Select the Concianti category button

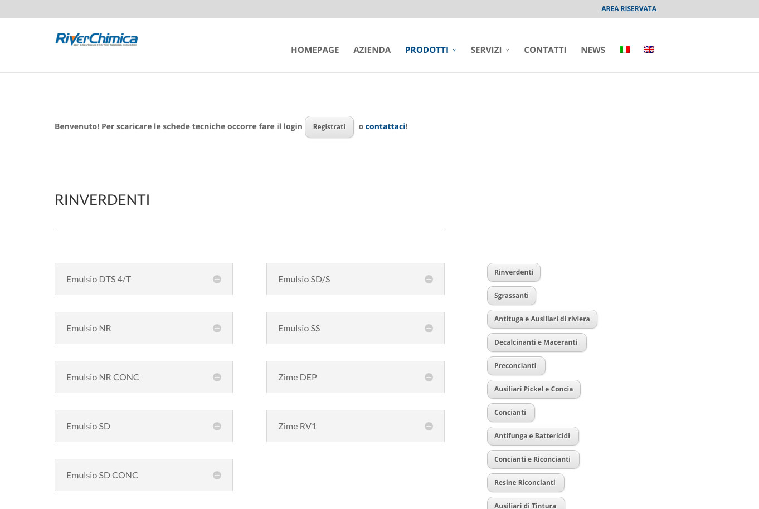[x=511, y=413]
